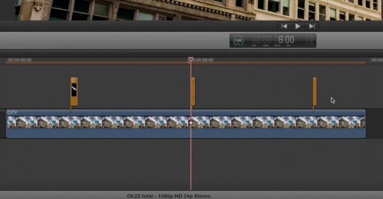Screen dimensions: 383x199
Task: Show audio meters from the dashboard icon
Action: 309,41
